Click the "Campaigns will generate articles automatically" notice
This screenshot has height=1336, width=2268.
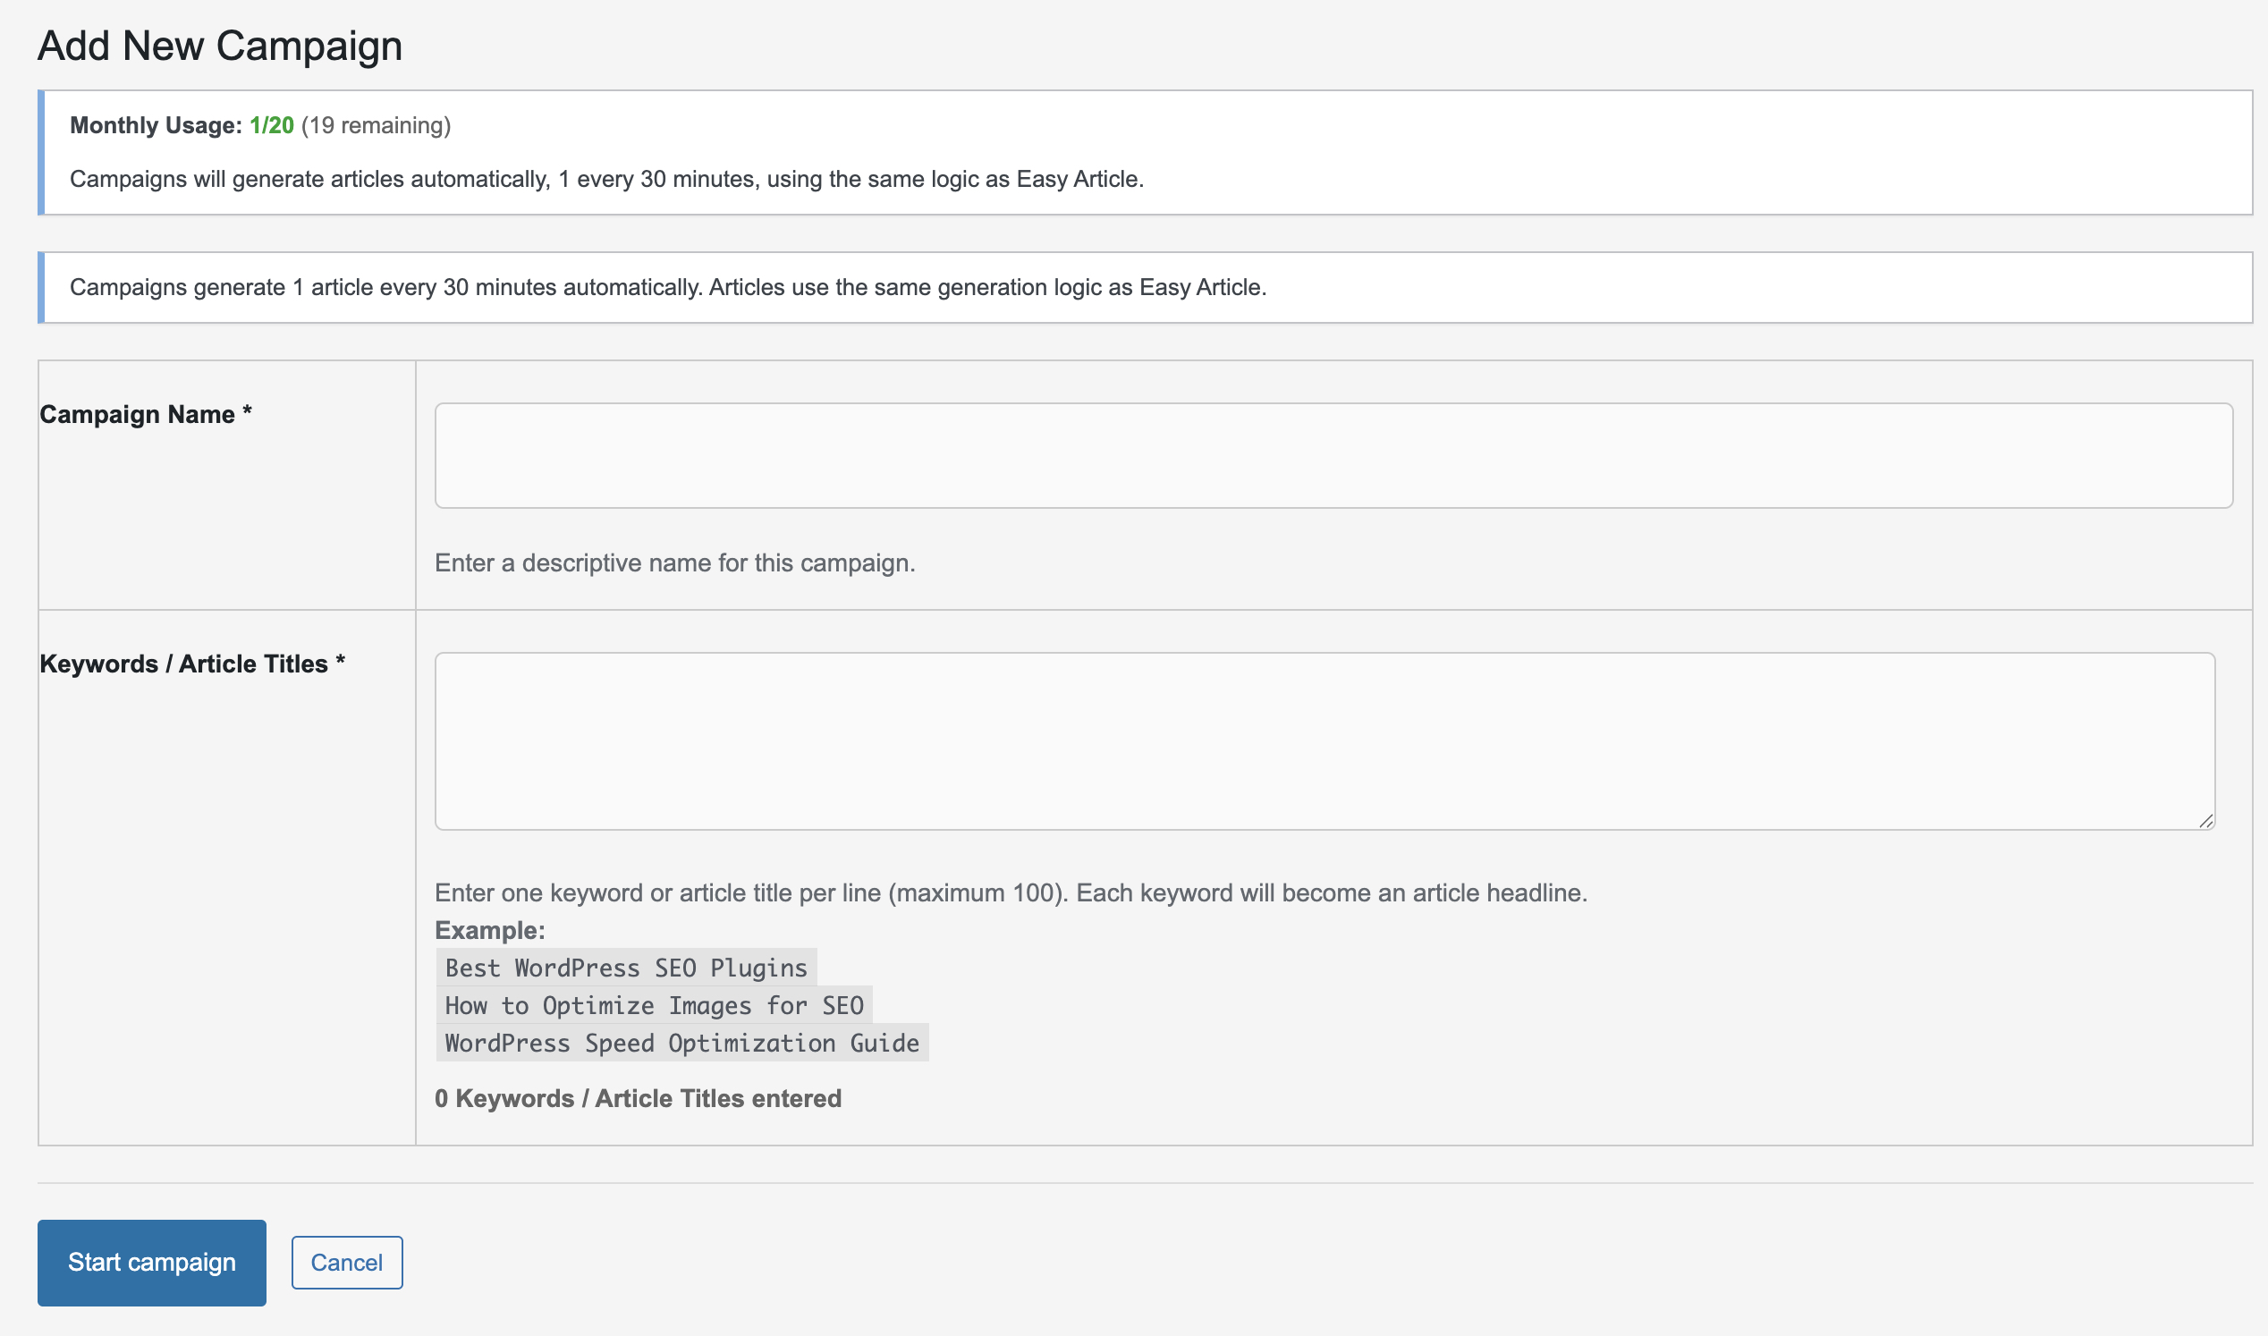tap(606, 179)
